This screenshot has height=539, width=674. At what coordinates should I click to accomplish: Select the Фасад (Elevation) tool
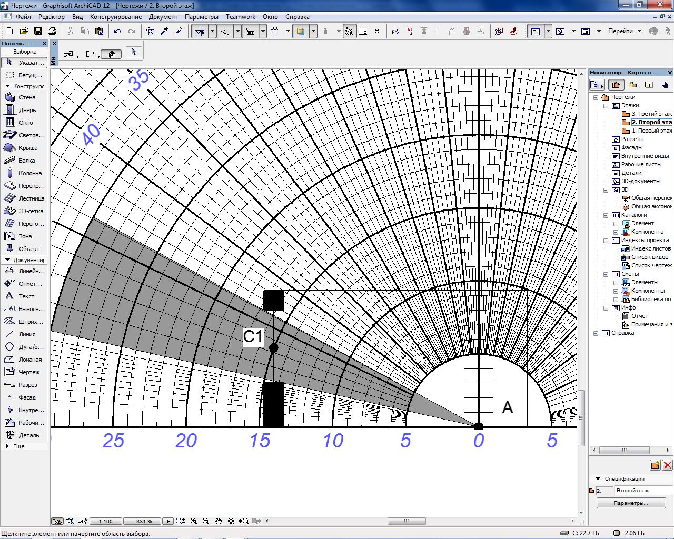(x=24, y=397)
